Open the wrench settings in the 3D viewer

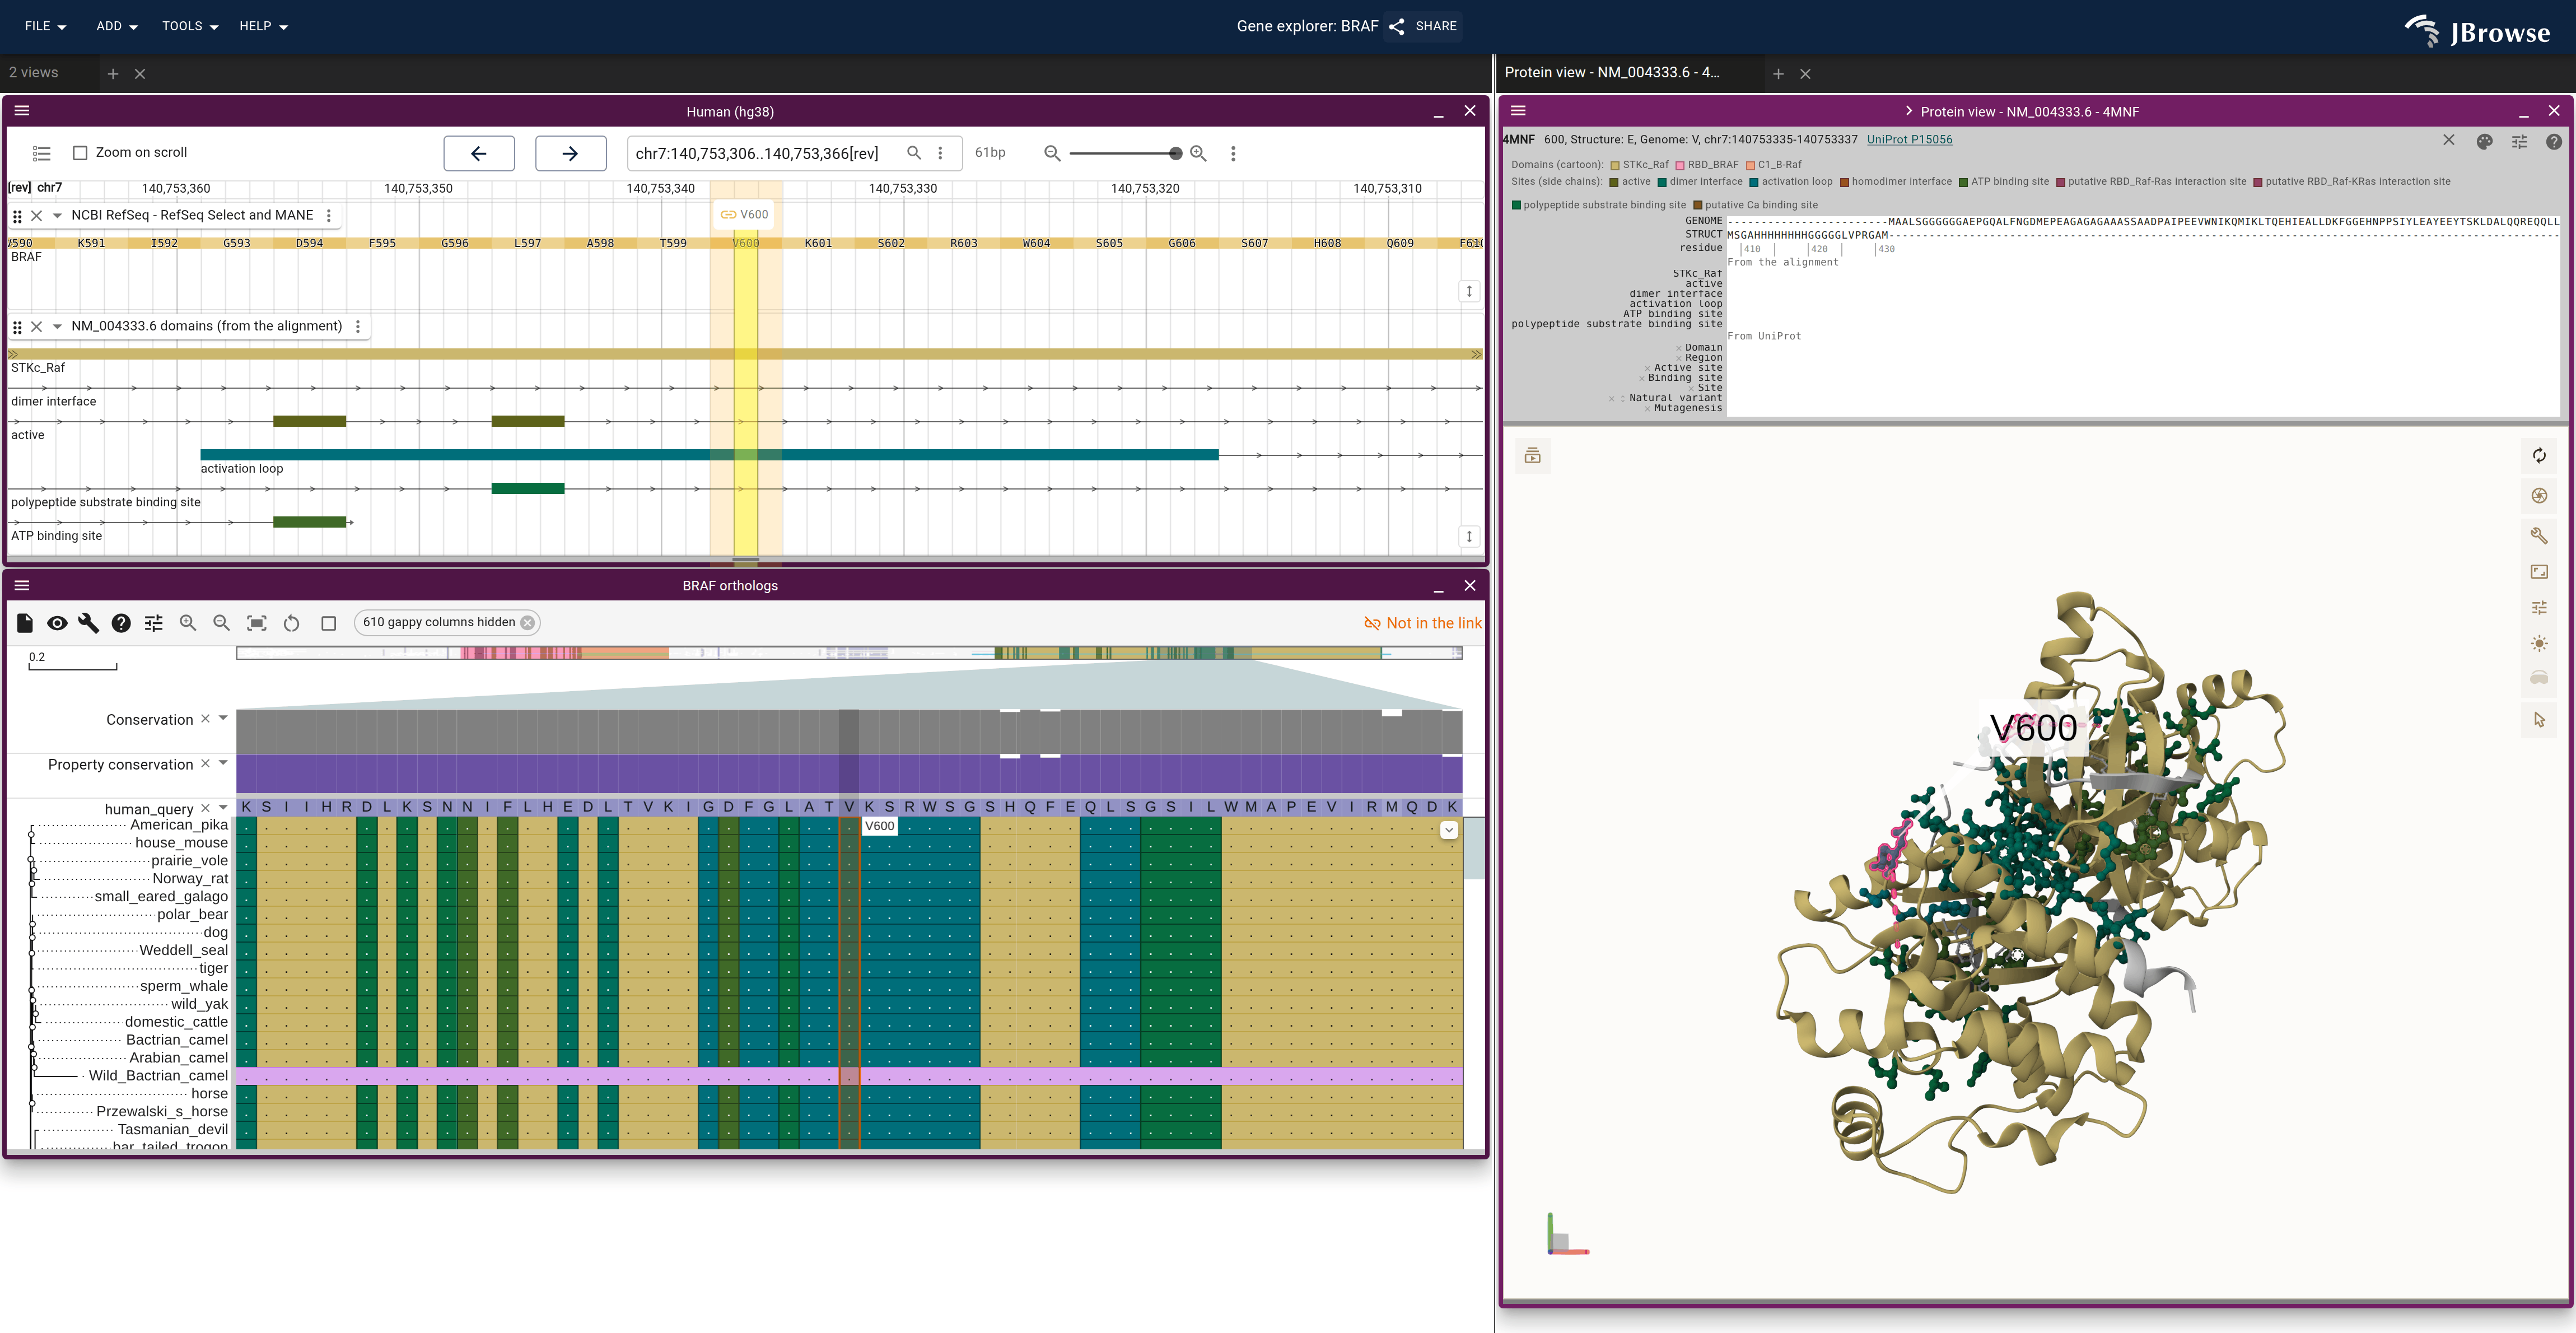2539,535
